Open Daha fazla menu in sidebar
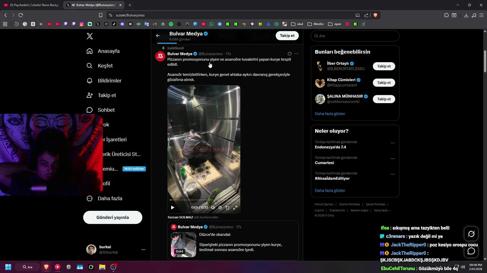This screenshot has width=487, height=273. [104, 198]
